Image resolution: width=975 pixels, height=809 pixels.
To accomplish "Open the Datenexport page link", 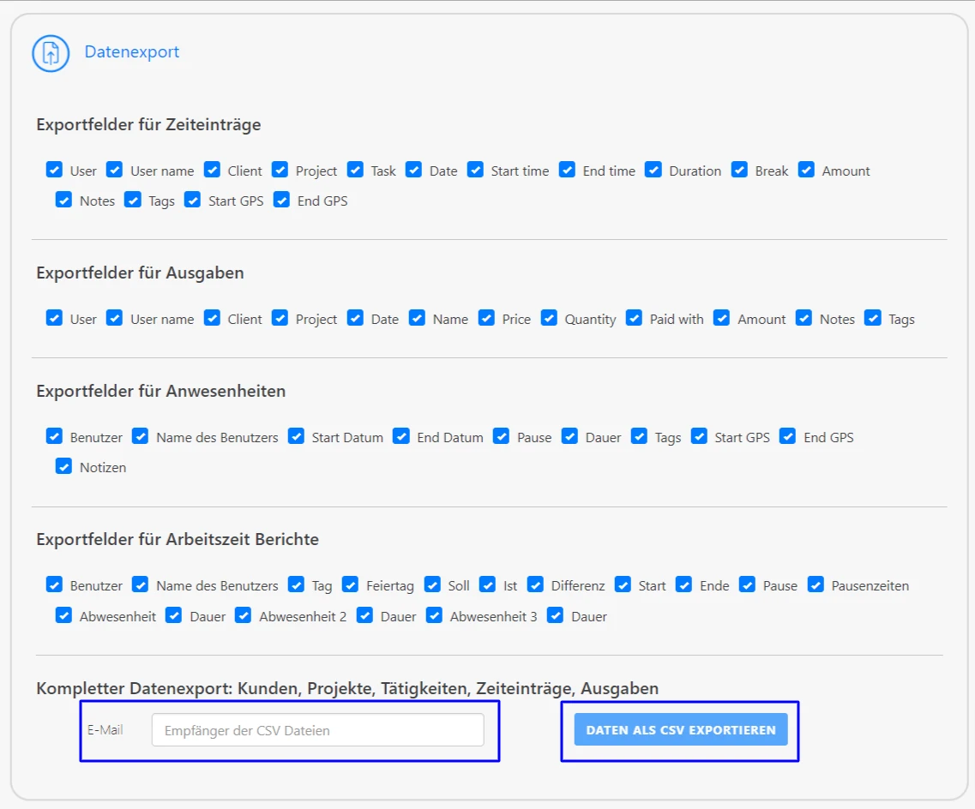I will [130, 52].
